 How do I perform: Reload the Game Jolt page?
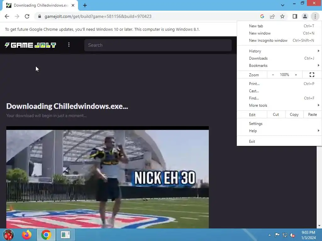[27, 16]
